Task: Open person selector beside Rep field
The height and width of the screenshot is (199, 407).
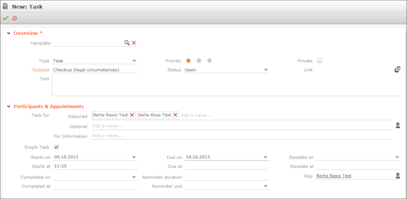Action: (398, 176)
